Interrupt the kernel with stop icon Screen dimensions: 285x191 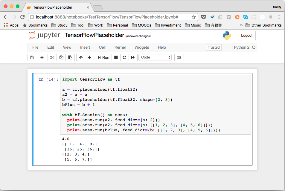pos(116,58)
